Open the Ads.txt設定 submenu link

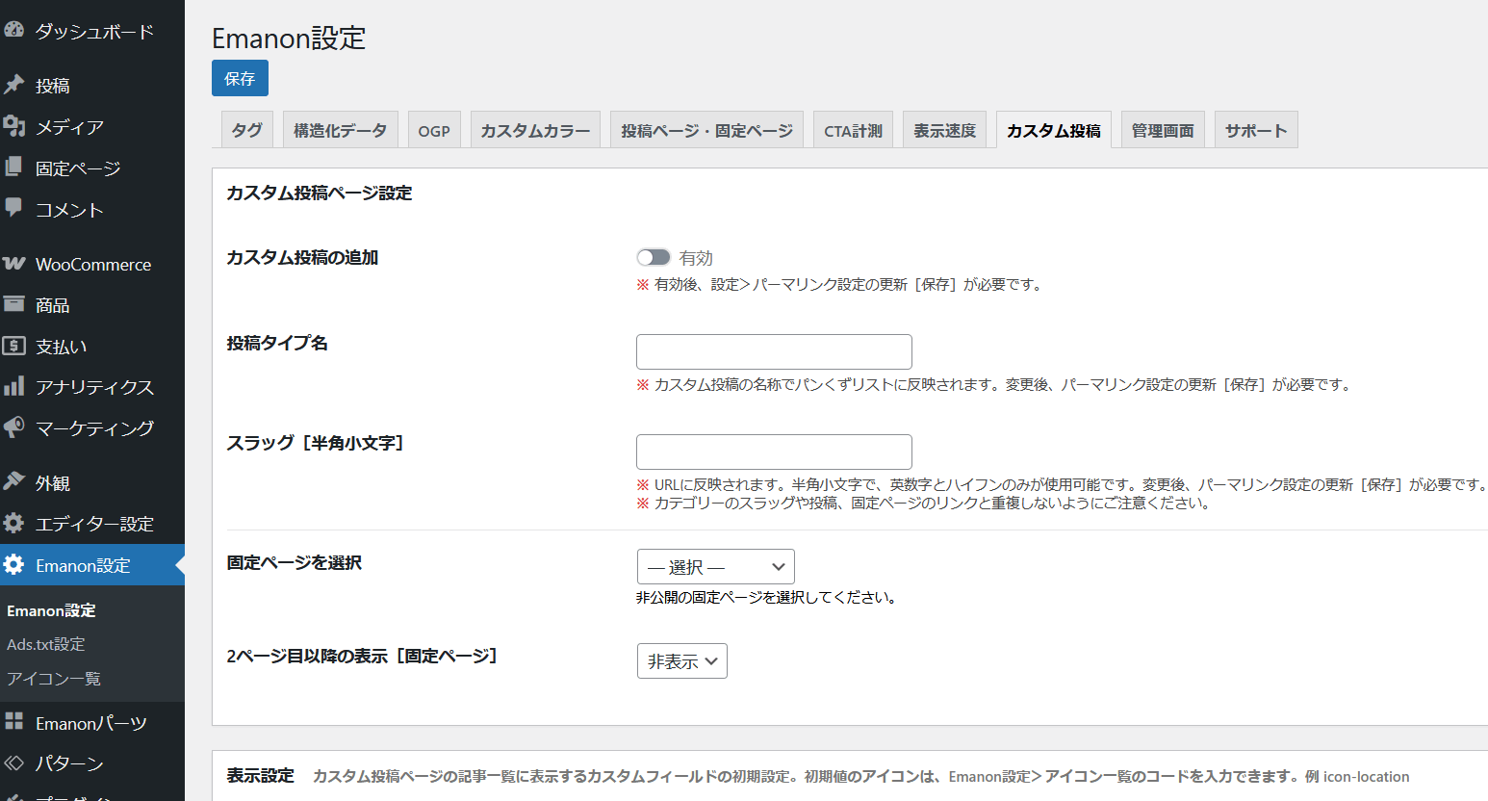point(45,644)
